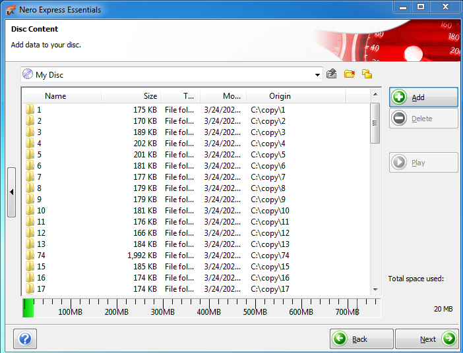
Task: Click the red marker on the capacity ruler
Action: pyautogui.click(x=357, y=307)
